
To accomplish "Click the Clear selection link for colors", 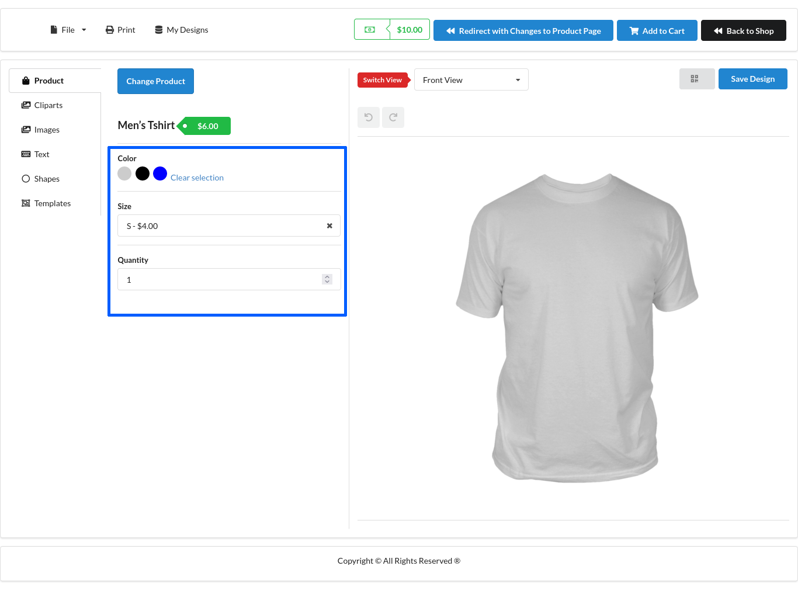I will tap(197, 178).
